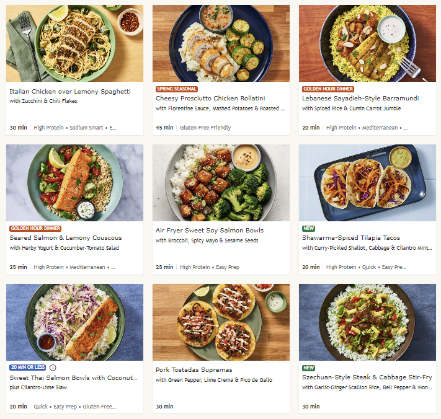Select the Lebanese Sayadieh-Style Barramundi photo
This screenshot has width=441, height=419.
coord(367,43)
